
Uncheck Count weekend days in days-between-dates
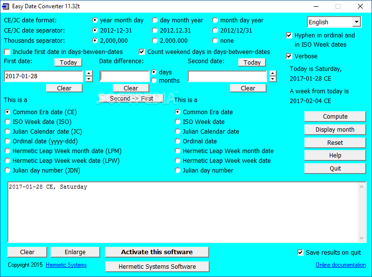[142, 52]
